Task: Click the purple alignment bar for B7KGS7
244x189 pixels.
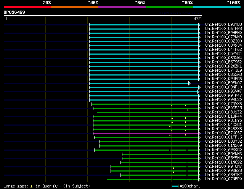Action: 146,133
